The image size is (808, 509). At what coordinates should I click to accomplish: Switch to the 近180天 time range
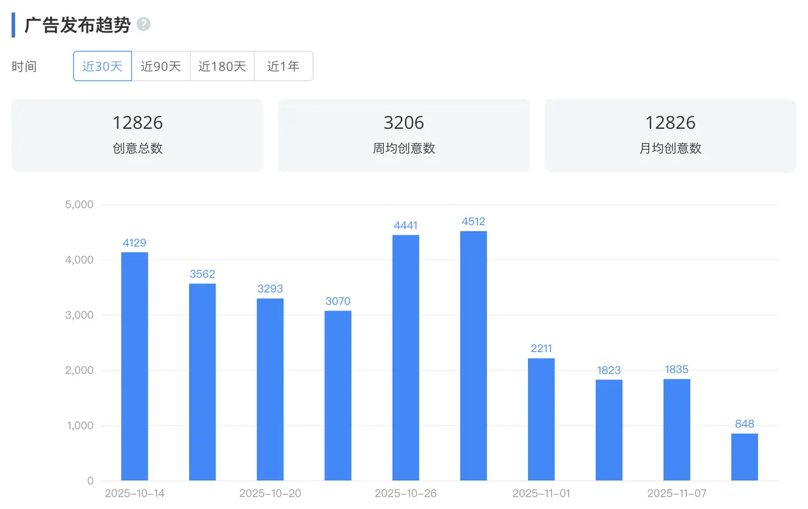[x=222, y=66]
